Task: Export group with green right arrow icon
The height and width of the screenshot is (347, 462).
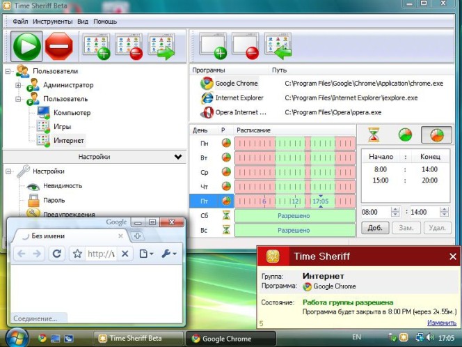Action: pos(161,46)
